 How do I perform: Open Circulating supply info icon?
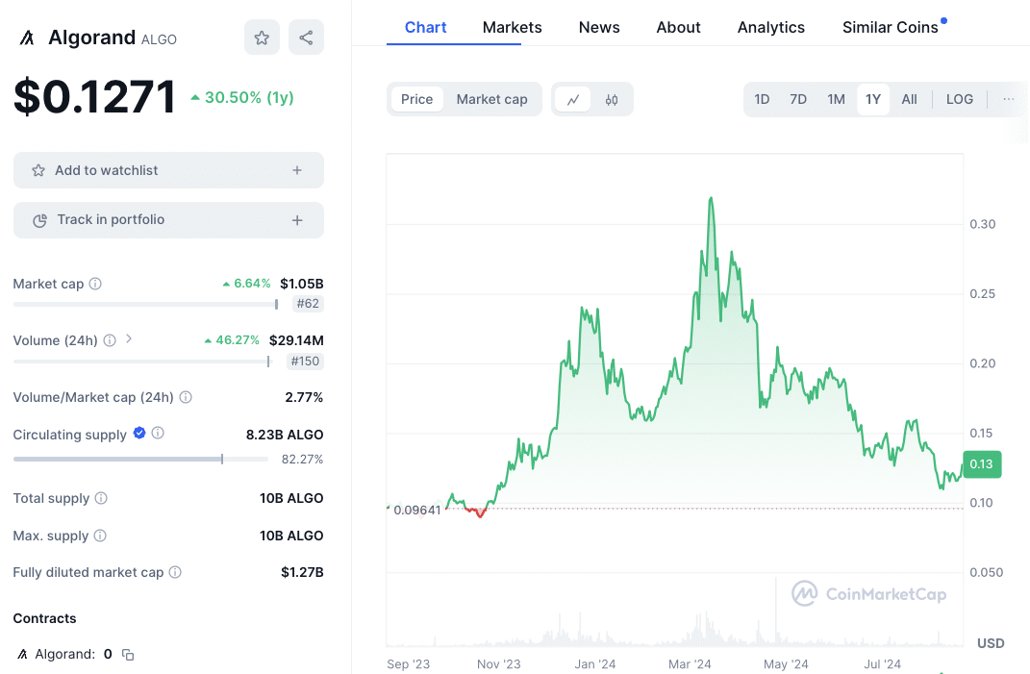click(x=158, y=433)
